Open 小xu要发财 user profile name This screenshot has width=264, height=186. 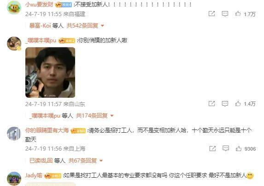coord(39,5)
